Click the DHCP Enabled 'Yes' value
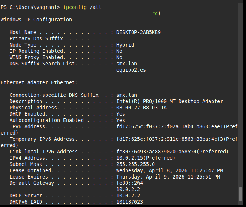This screenshot has width=246, height=207. (x=120, y=114)
